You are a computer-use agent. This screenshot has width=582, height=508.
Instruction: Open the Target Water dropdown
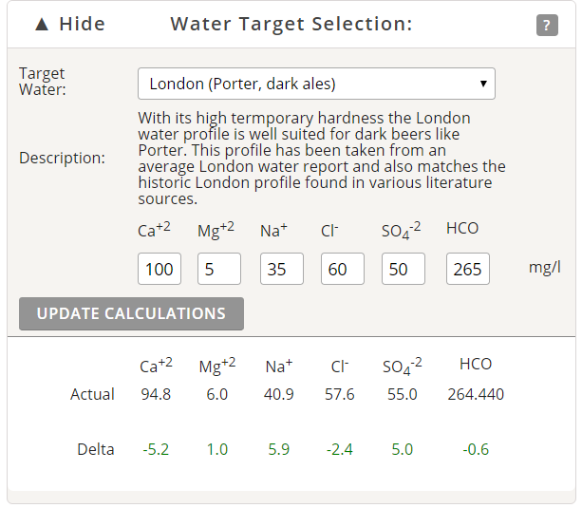[316, 84]
